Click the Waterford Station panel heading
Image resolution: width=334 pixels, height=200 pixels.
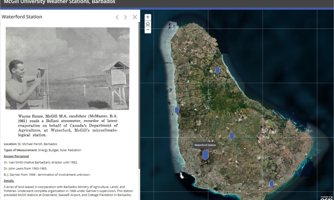tap(22, 17)
